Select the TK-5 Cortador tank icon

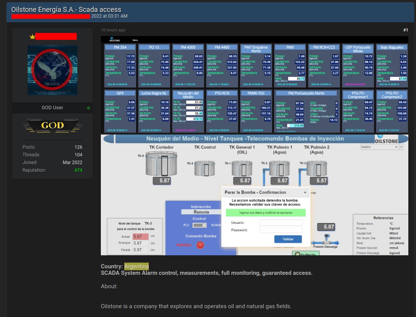click(161, 164)
